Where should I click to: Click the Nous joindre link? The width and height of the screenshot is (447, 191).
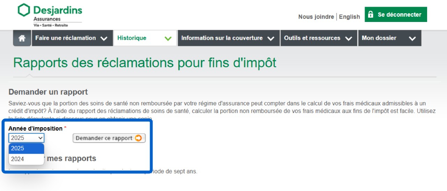click(x=316, y=17)
